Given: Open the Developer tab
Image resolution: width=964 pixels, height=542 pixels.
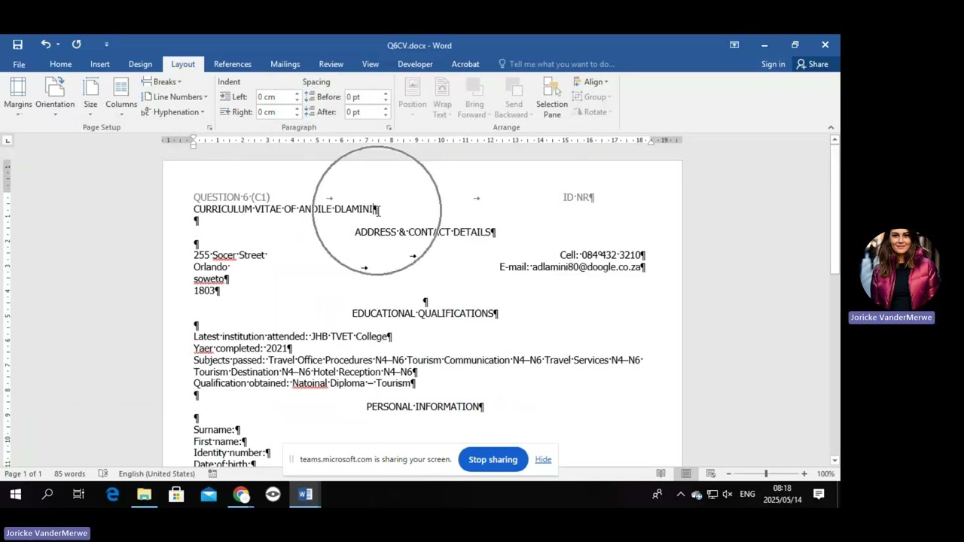Looking at the screenshot, I should pyautogui.click(x=415, y=64).
